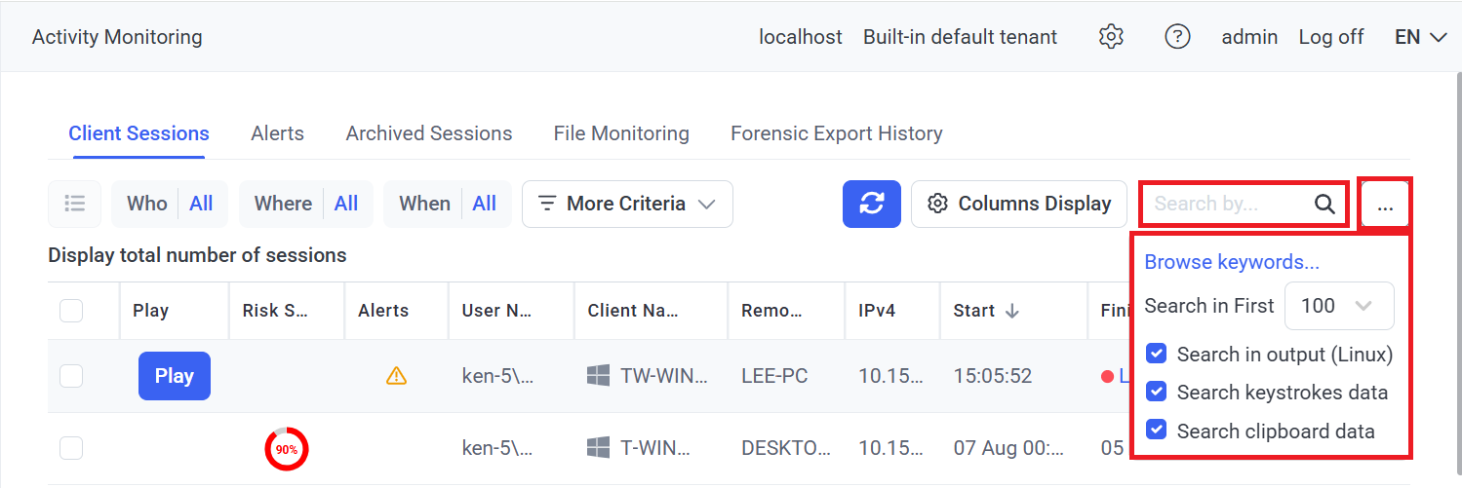Click the magnifier search icon
1462x488 pixels.
[1324, 204]
